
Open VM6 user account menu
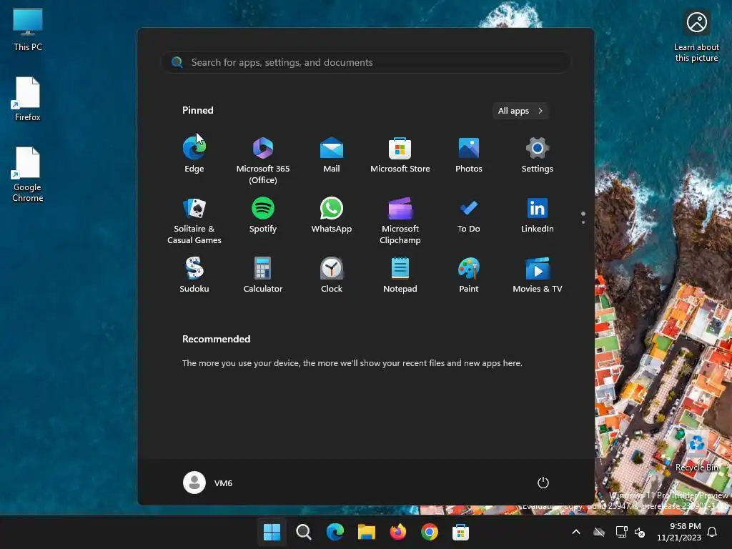208,483
